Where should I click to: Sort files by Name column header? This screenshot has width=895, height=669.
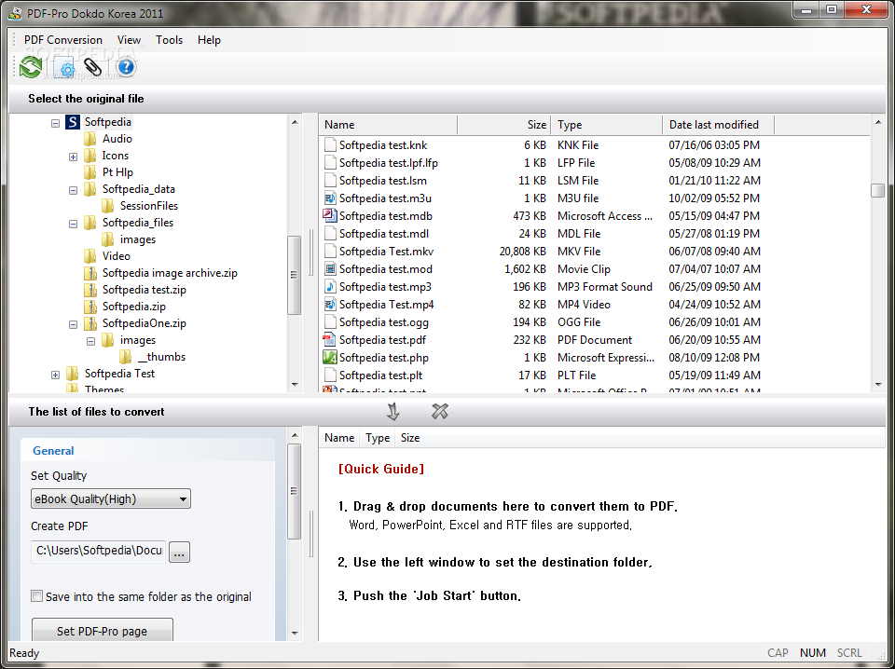(x=388, y=124)
